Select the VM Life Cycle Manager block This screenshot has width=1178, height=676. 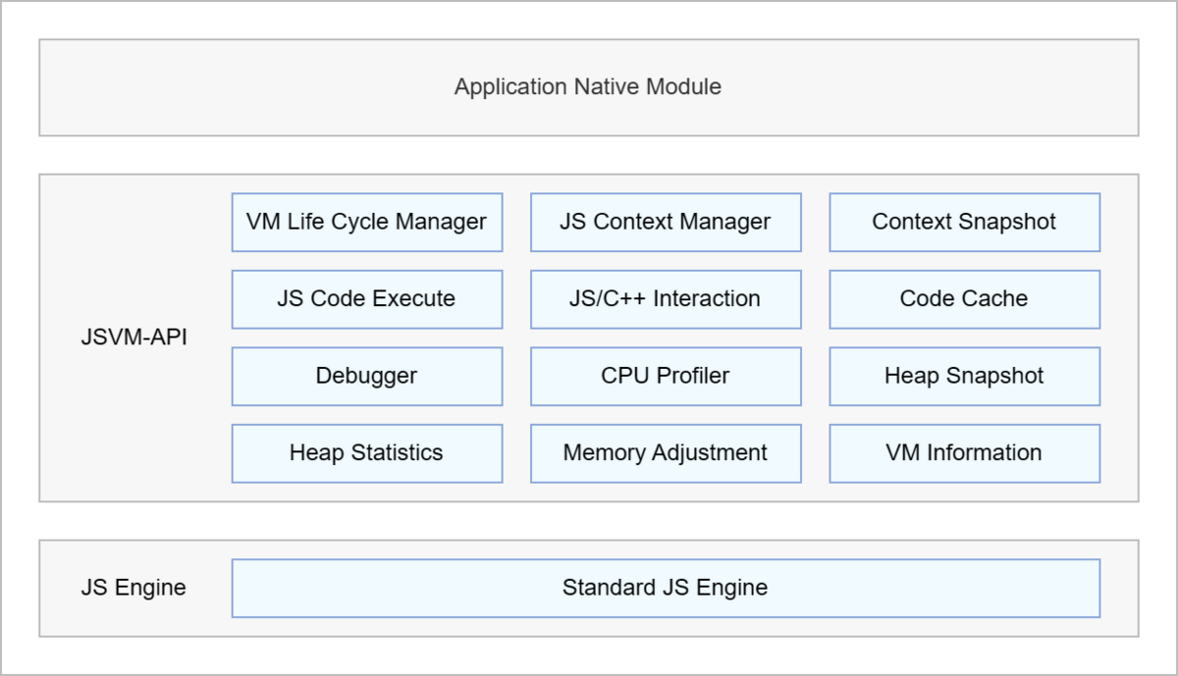pyautogui.click(x=366, y=222)
